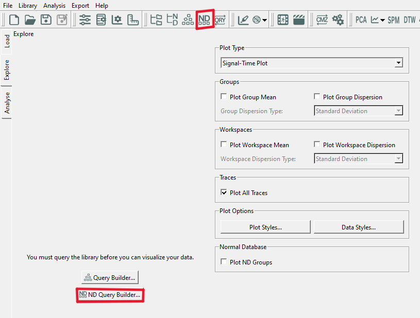The height and width of the screenshot is (318, 420).
Task: Click the CMZ toolbar icon
Action: coord(322,20)
